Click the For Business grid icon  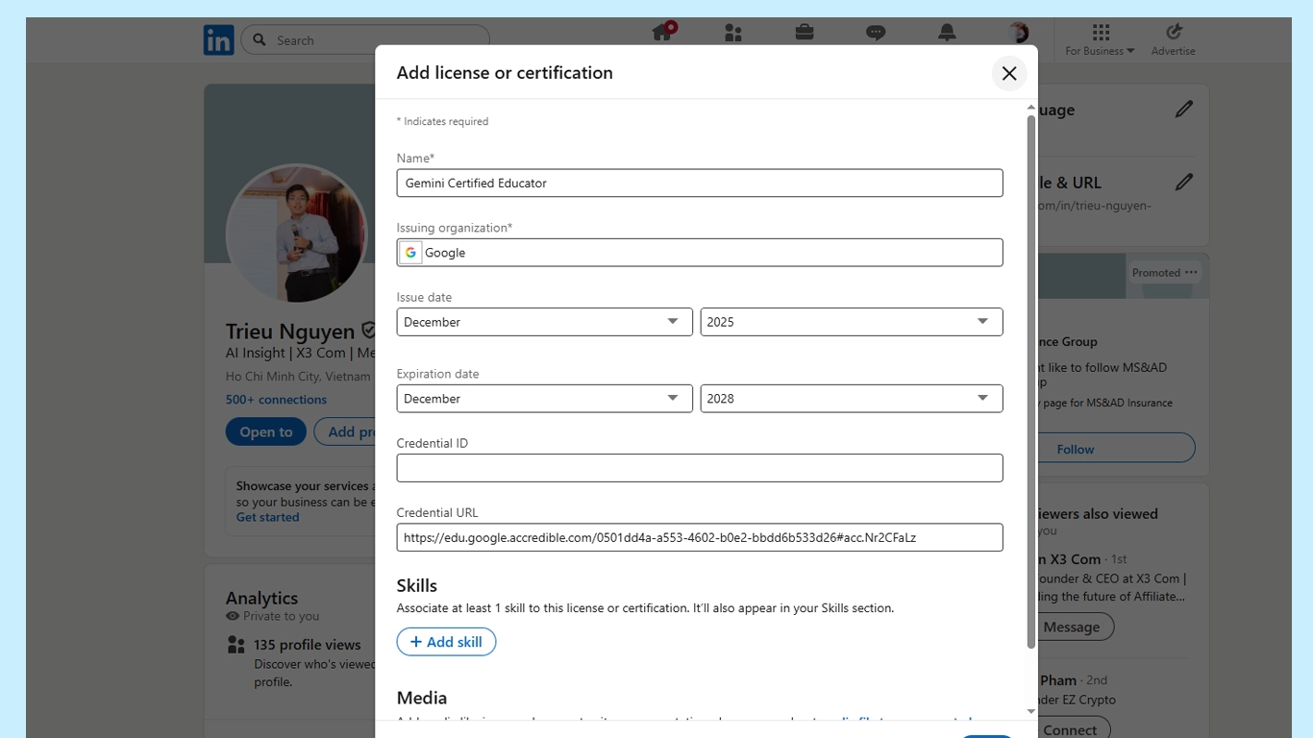[x=1101, y=32]
